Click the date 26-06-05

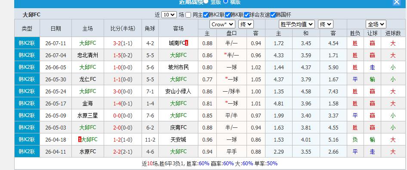pyautogui.click(x=55, y=68)
